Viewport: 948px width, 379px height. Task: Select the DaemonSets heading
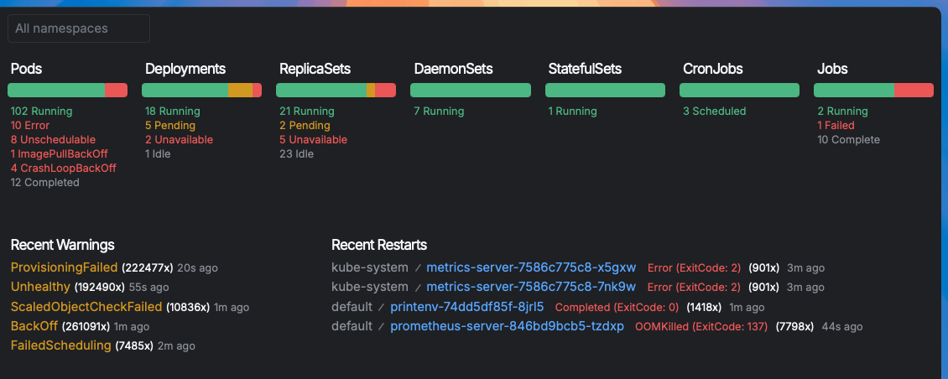point(453,69)
